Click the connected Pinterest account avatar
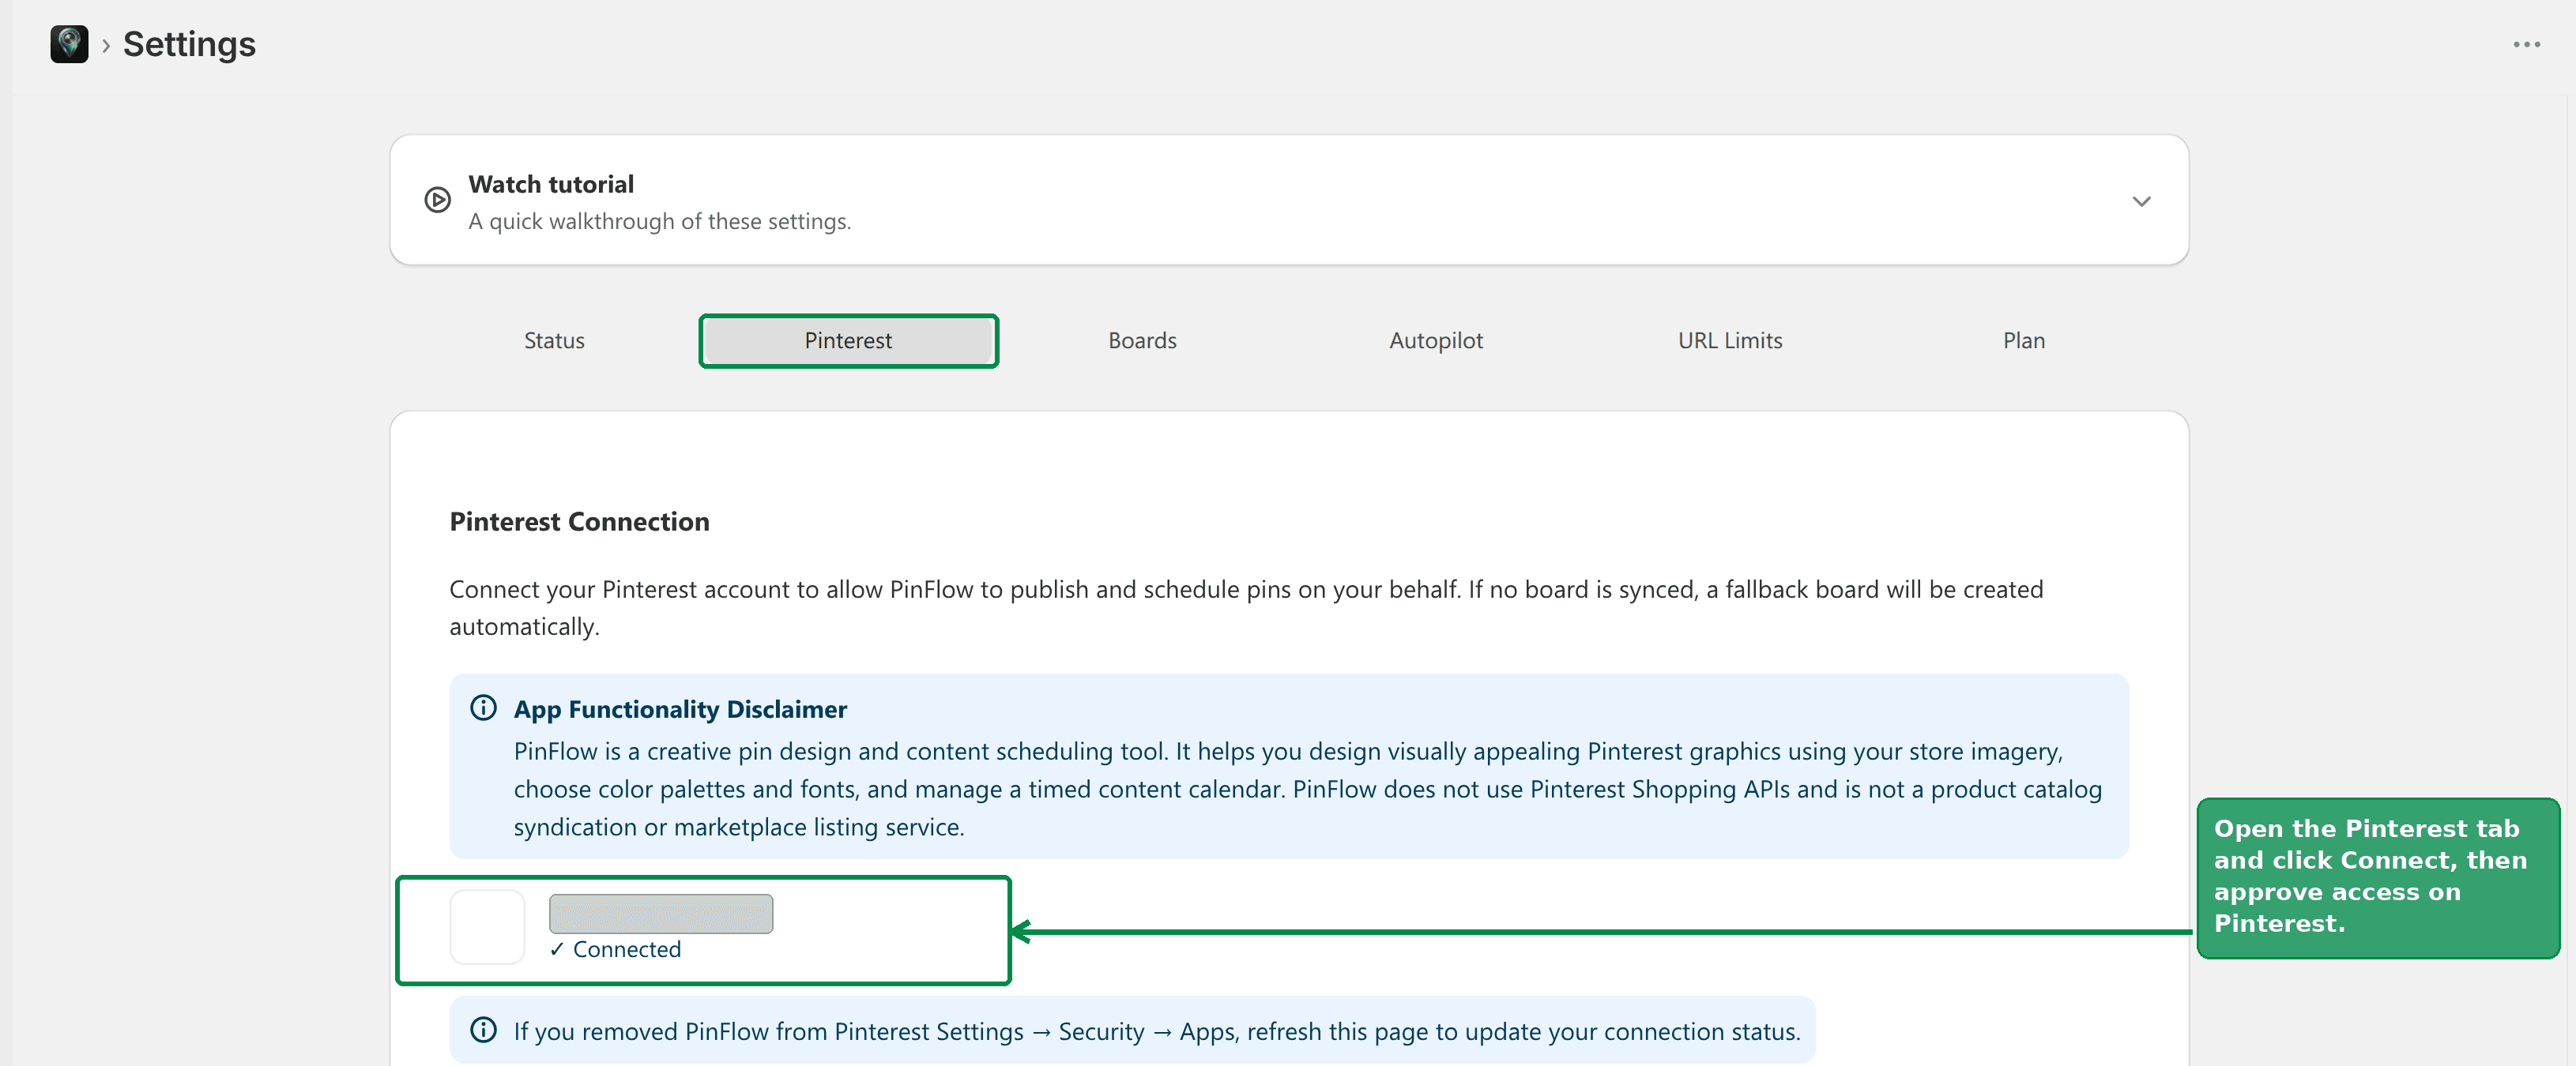This screenshot has height=1066, width=2576. pos(487,927)
